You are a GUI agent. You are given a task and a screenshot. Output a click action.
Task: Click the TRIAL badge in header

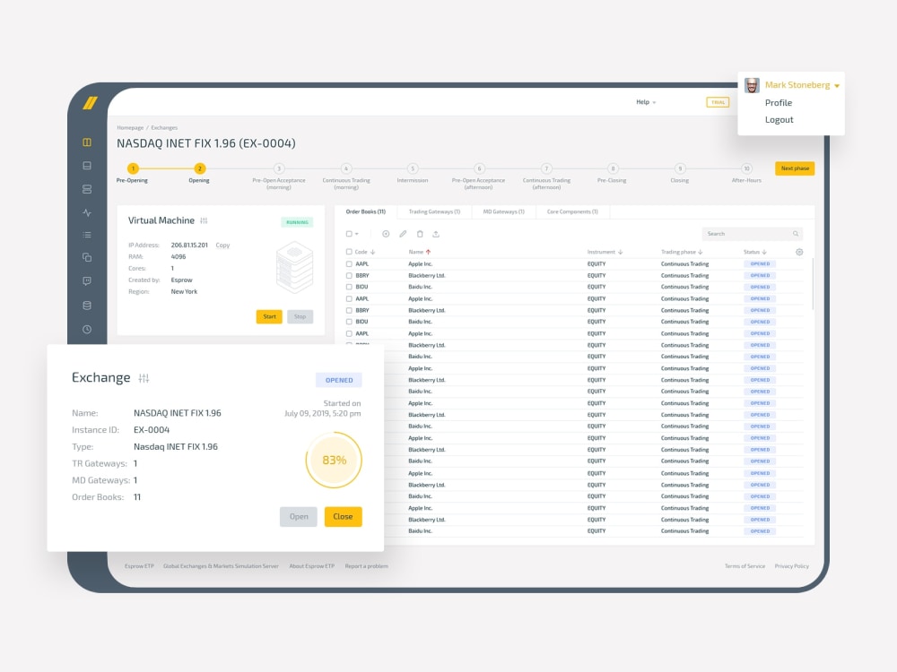tap(718, 102)
